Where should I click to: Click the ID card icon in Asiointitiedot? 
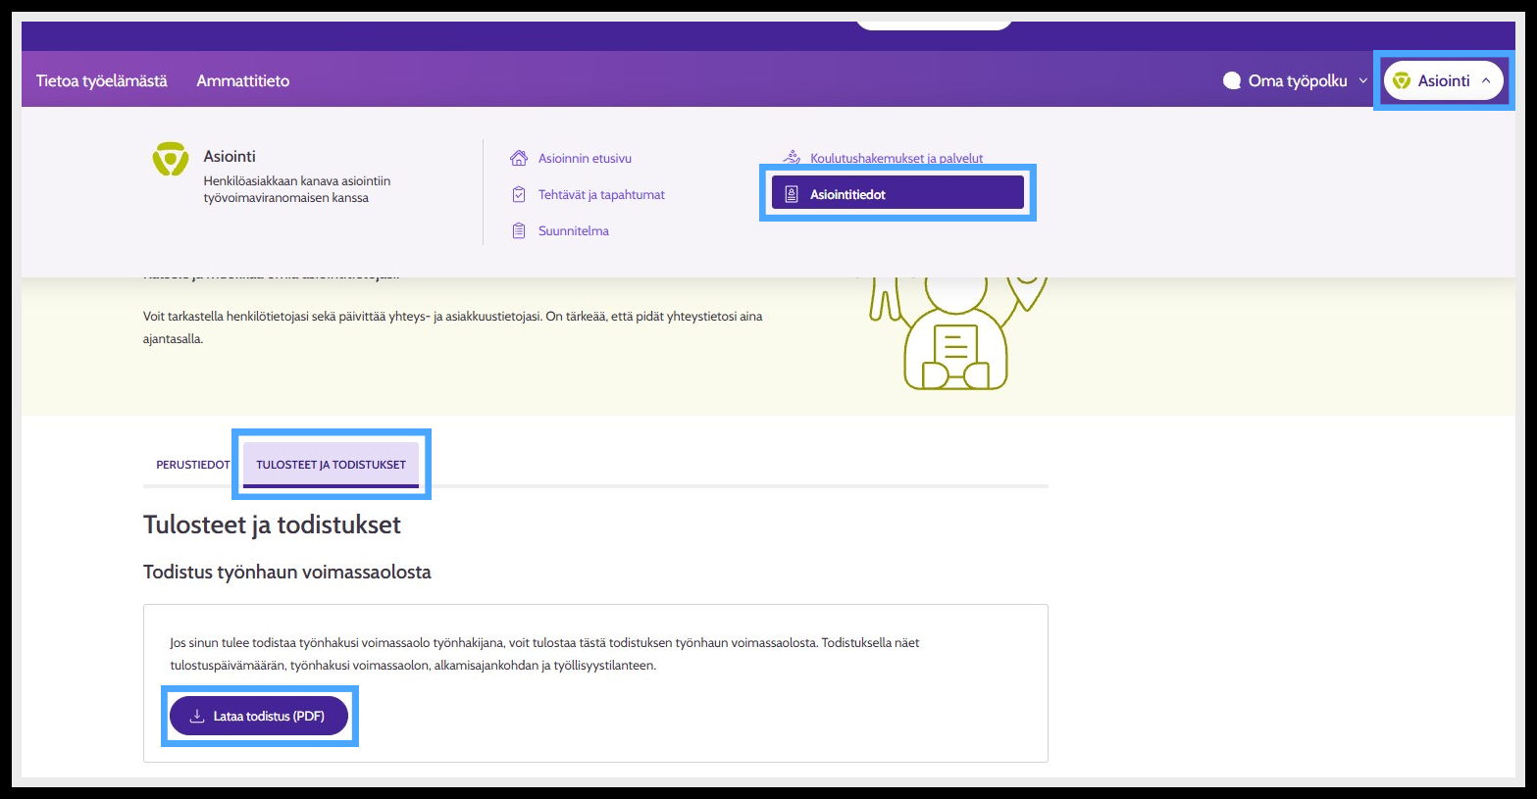coord(792,194)
